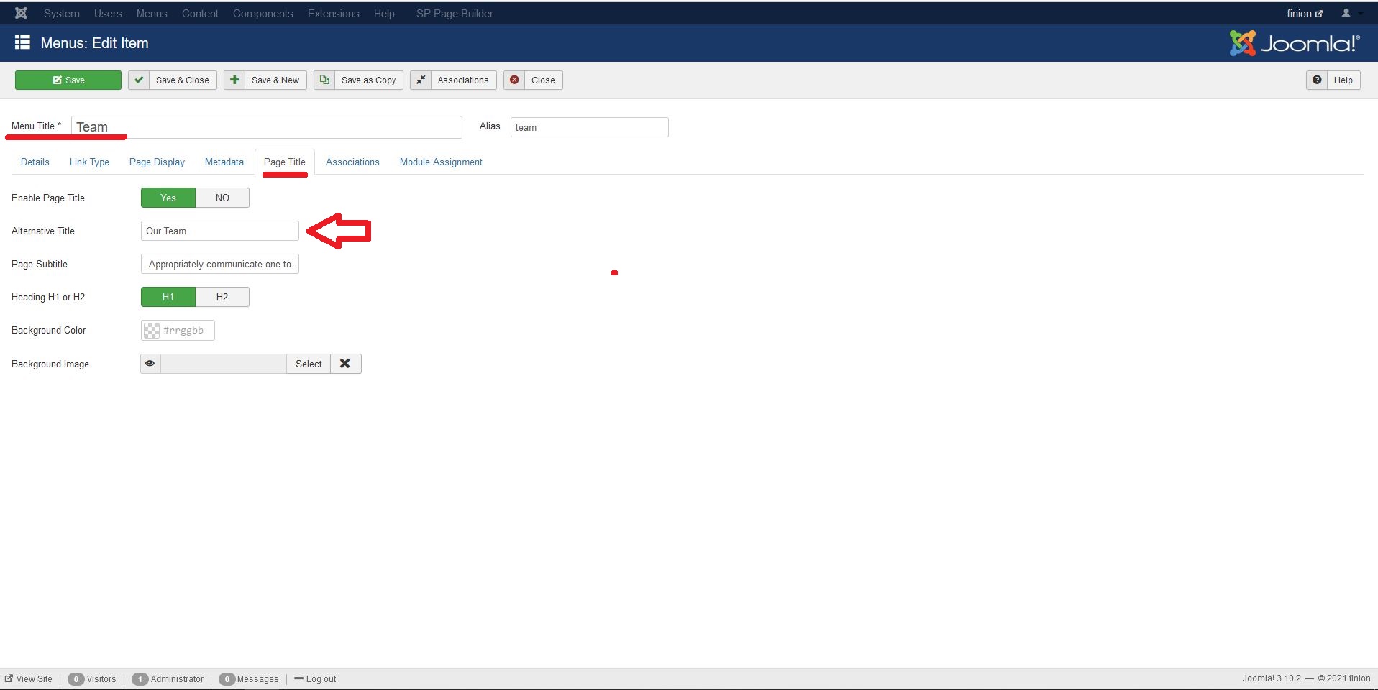Click the green check icon beside Save & Close

pyautogui.click(x=139, y=80)
